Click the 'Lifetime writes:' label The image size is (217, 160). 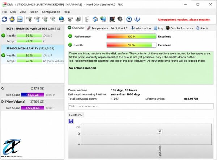tap(155, 99)
